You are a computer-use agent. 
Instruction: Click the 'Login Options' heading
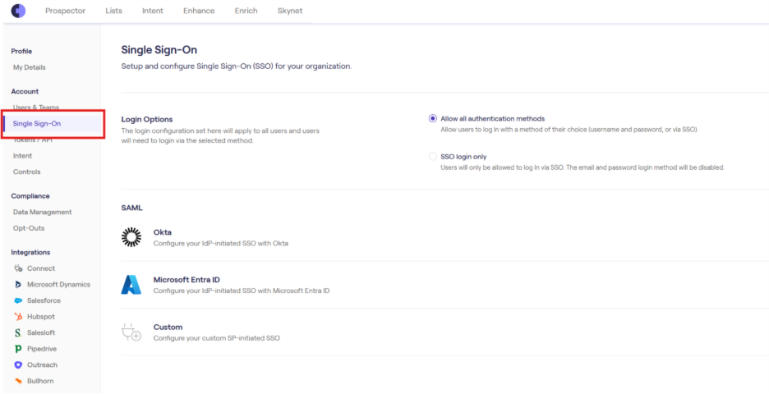coord(147,120)
